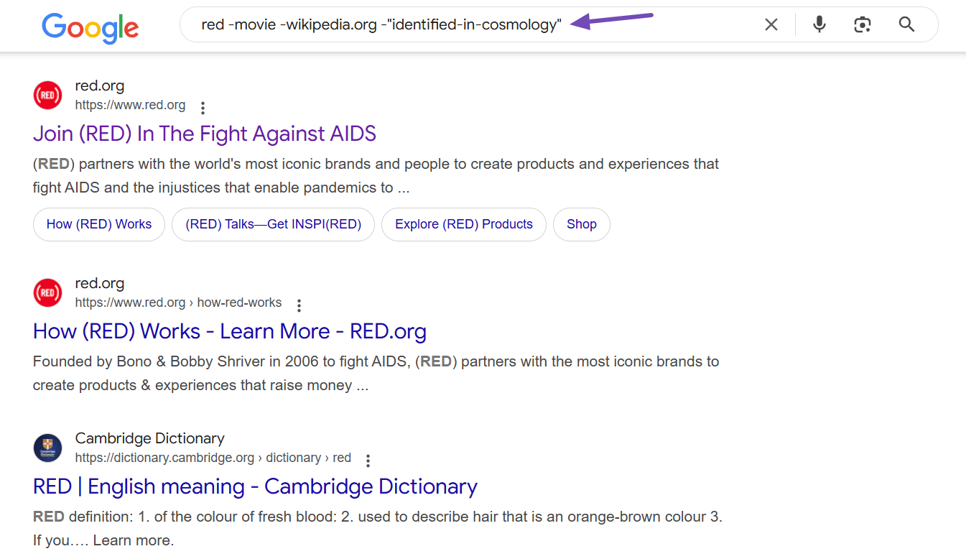Click the Google logo
The image size is (966, 559).
90,27
